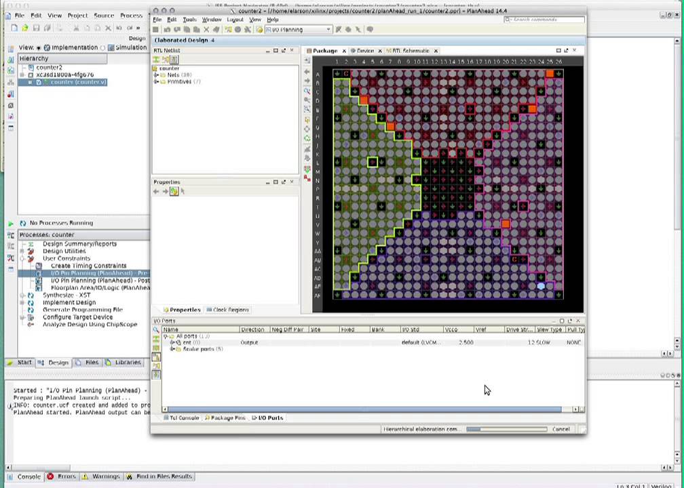Click the Save icon in ISE toolbar
This screenshot has width=684, height=488.
tap(36, 28)
